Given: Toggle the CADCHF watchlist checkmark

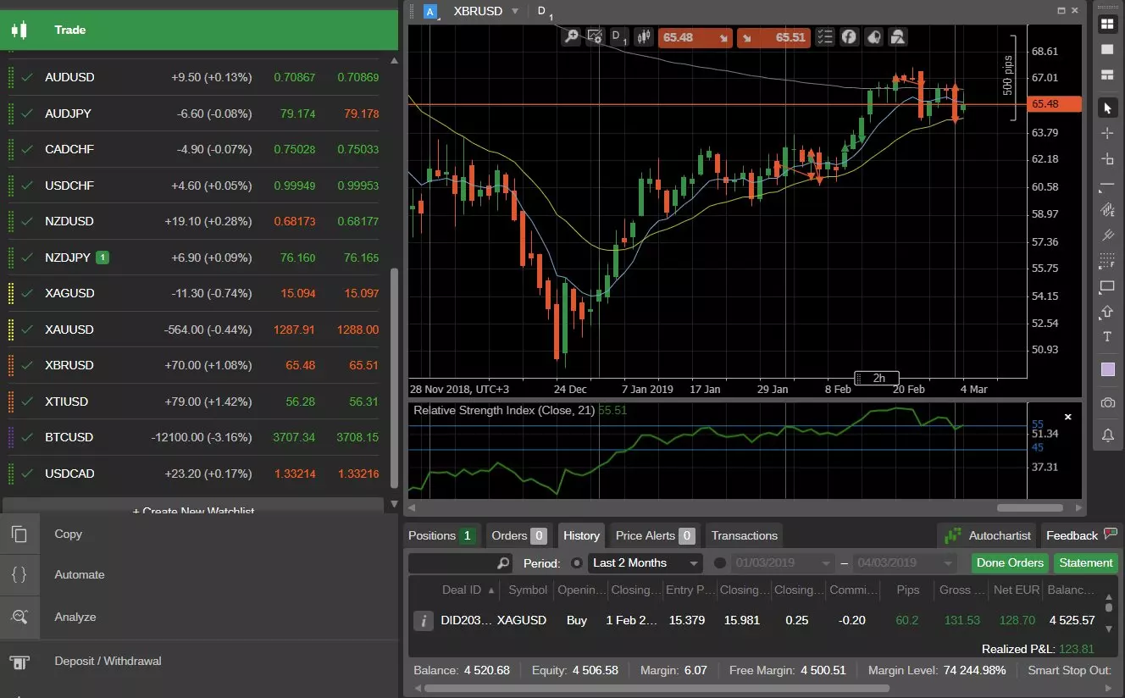Looking at the screenshot, I should tap(28, 149).
